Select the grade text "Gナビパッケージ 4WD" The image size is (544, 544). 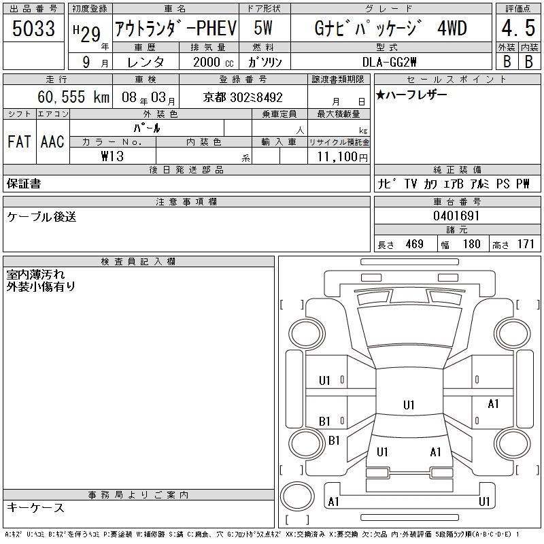pos(390,28)
